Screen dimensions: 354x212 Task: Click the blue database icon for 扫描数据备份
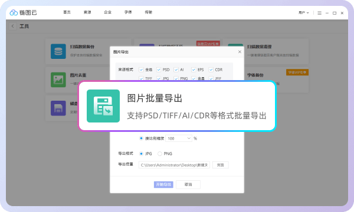coord(58,51)
